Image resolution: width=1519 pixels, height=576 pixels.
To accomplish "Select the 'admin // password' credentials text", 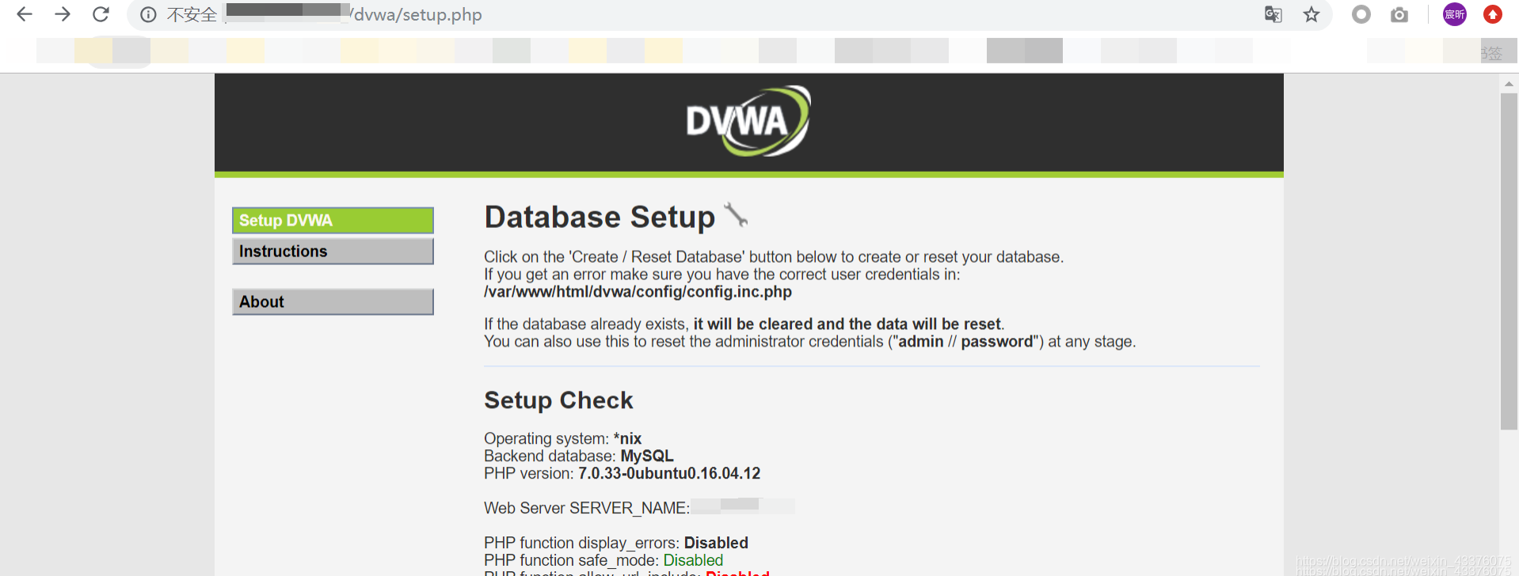I will click(965, 342).
